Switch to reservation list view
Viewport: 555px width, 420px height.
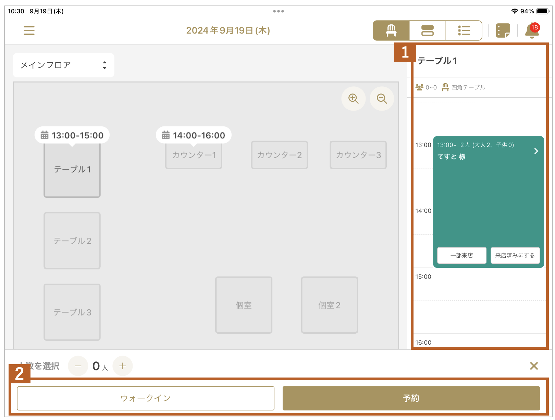pos(464,30)
